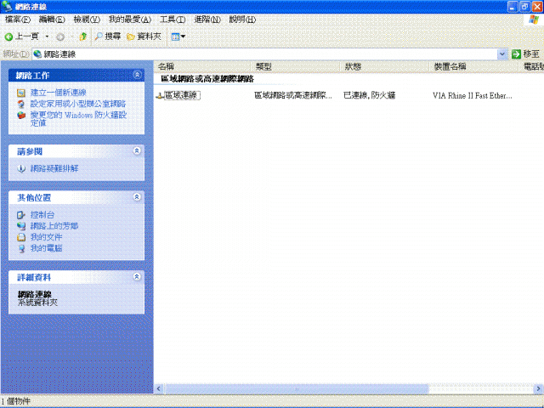Click the Control Panel icon
The width and height of the screenshot is (544, 408).
coord(21,215)
